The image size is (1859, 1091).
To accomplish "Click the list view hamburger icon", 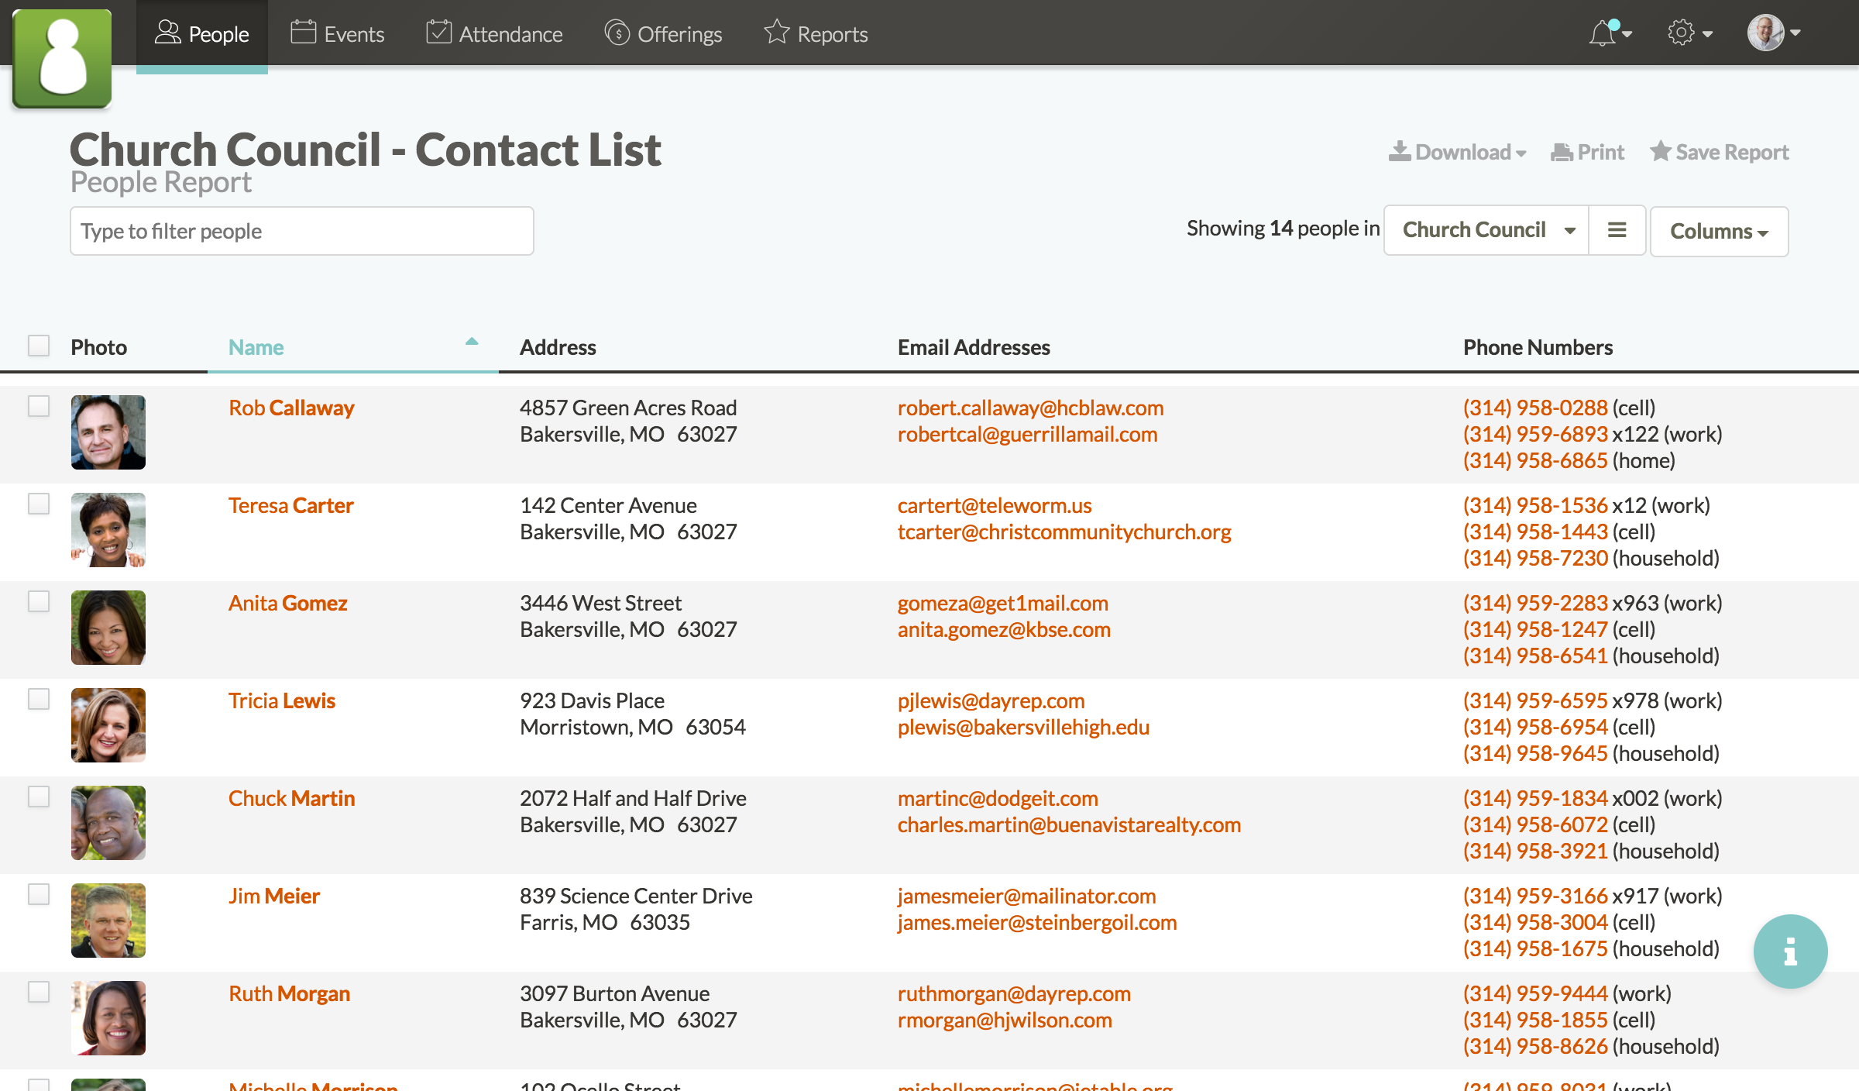I will click(1617, 230).
